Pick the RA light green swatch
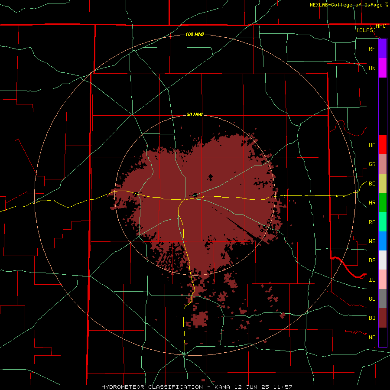 383,222
